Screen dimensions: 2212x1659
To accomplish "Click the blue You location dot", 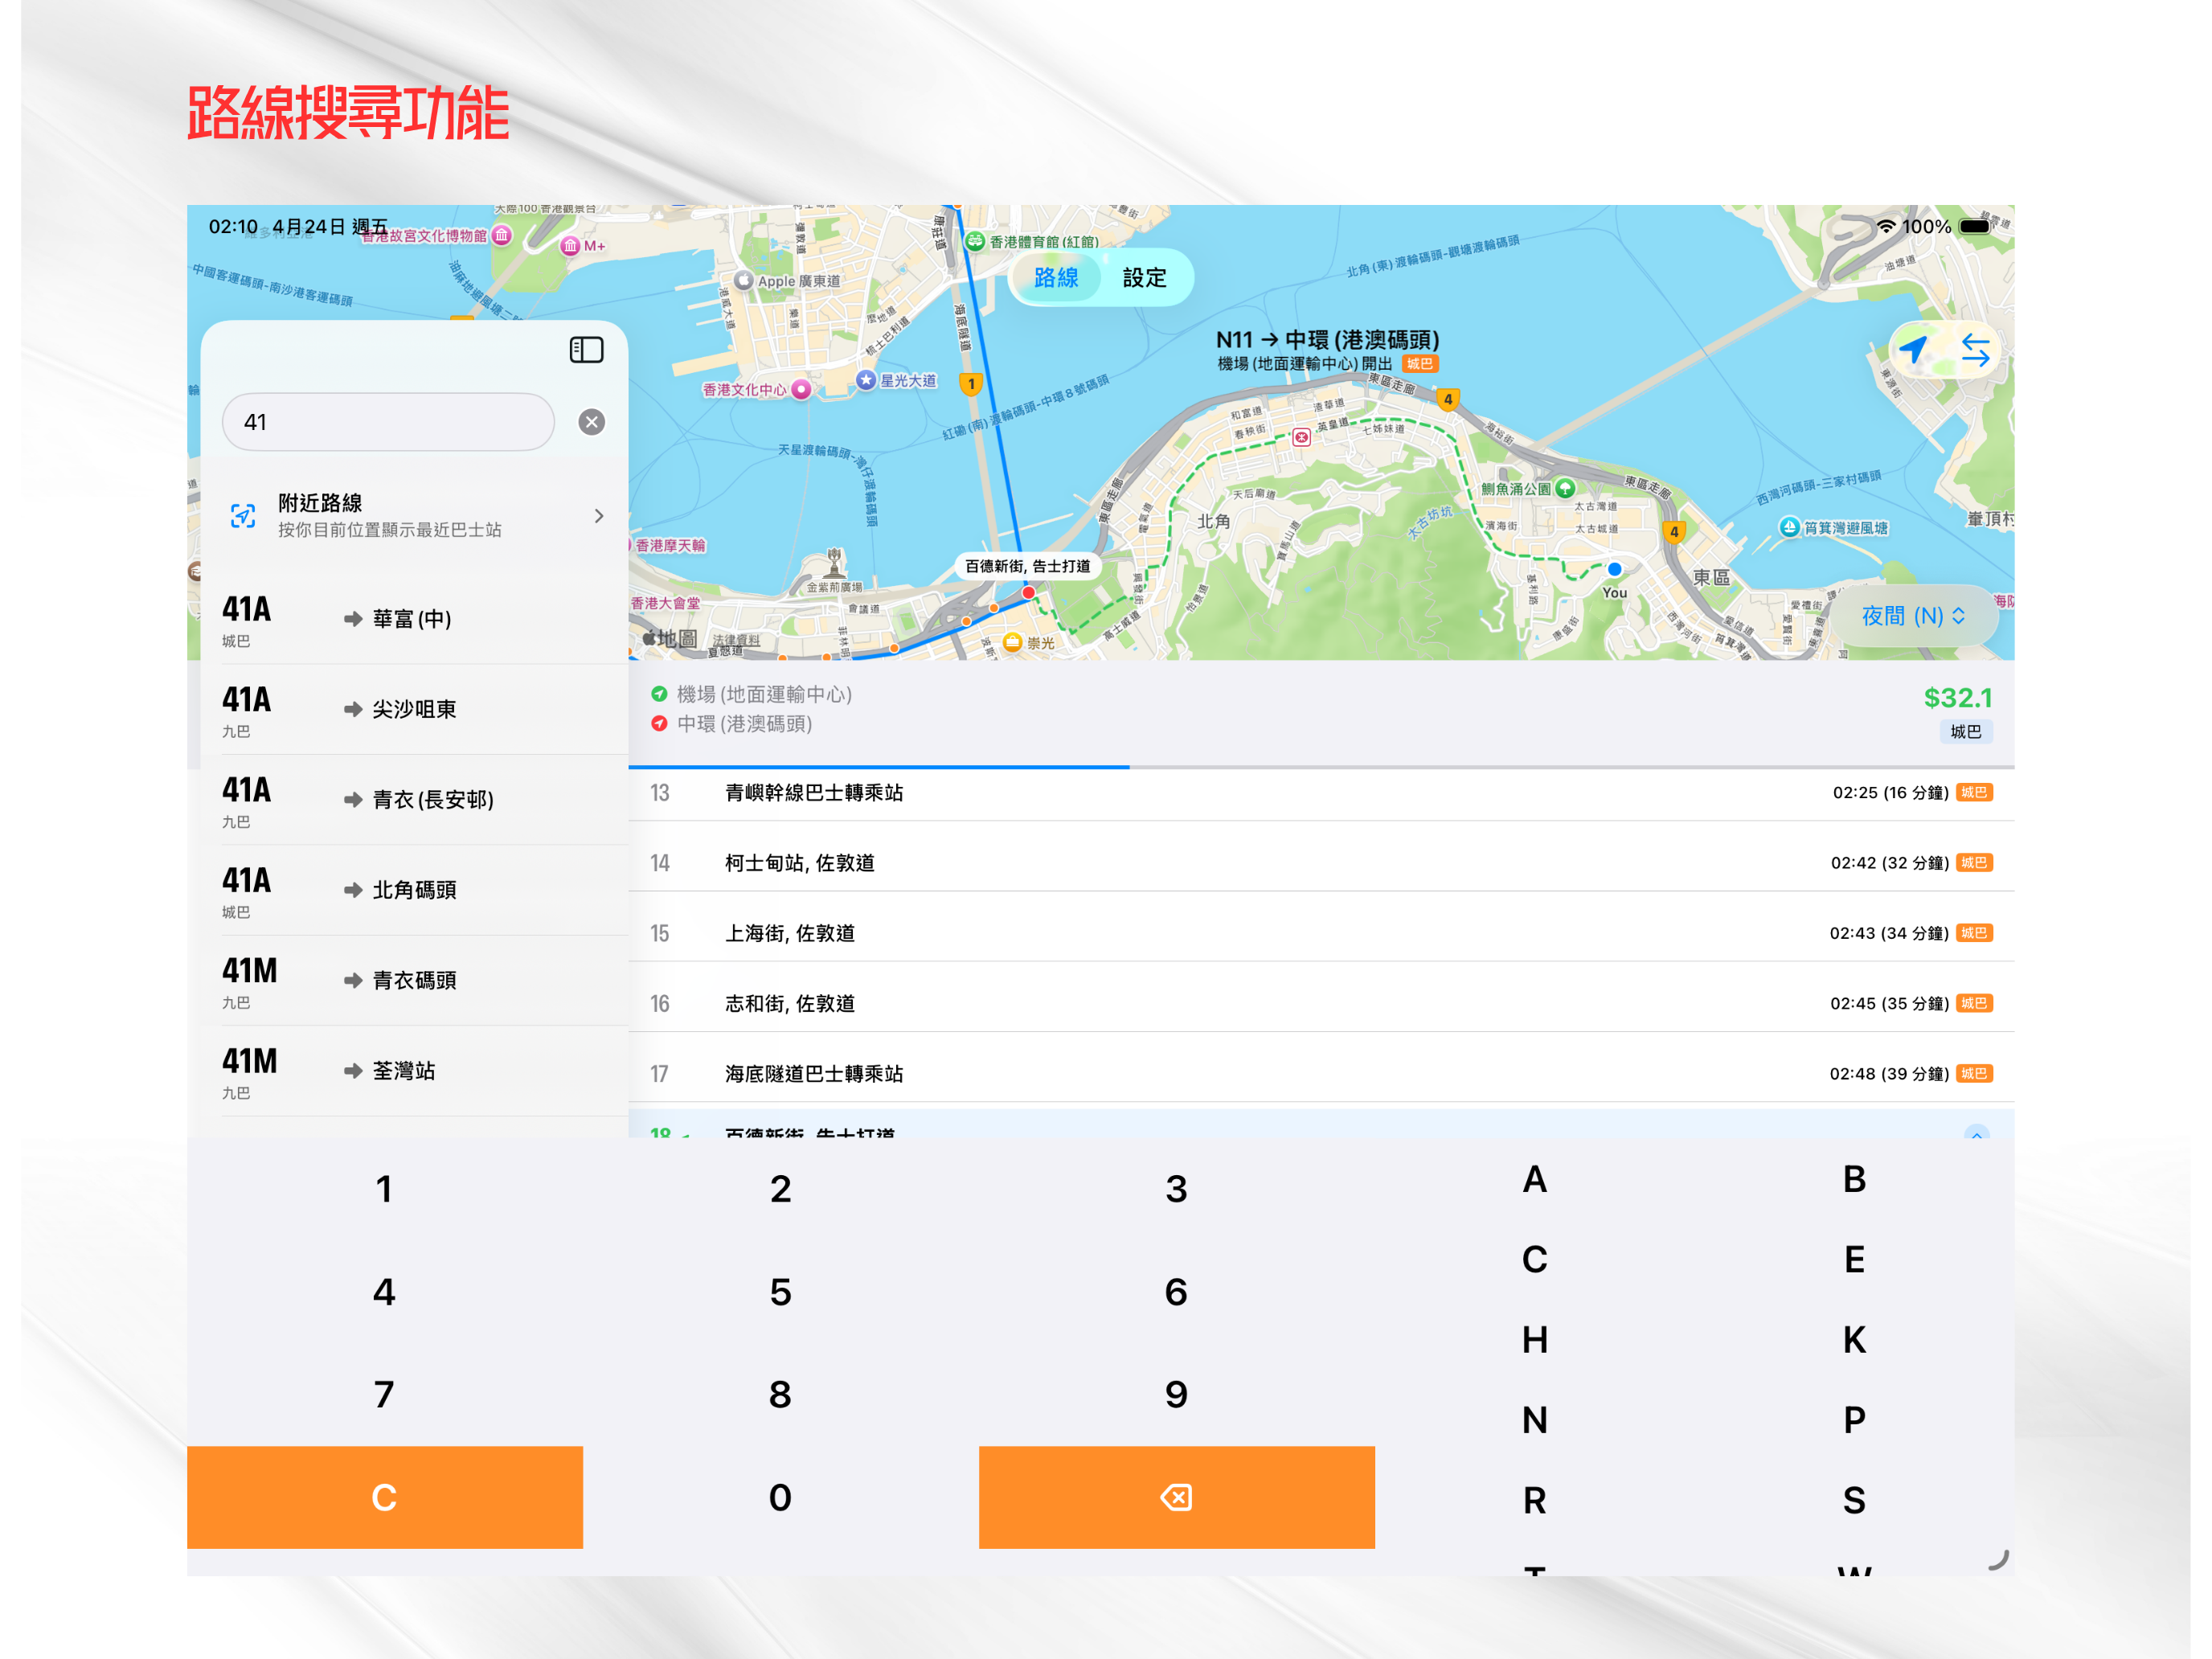I will pos(1614,569).
